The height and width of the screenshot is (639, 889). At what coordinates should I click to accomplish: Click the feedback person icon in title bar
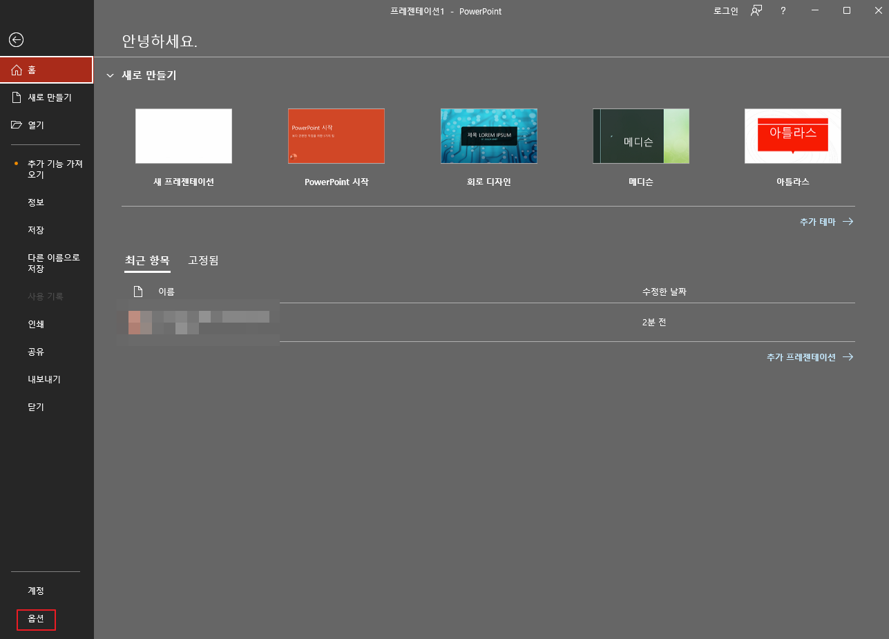coord(756,11)
